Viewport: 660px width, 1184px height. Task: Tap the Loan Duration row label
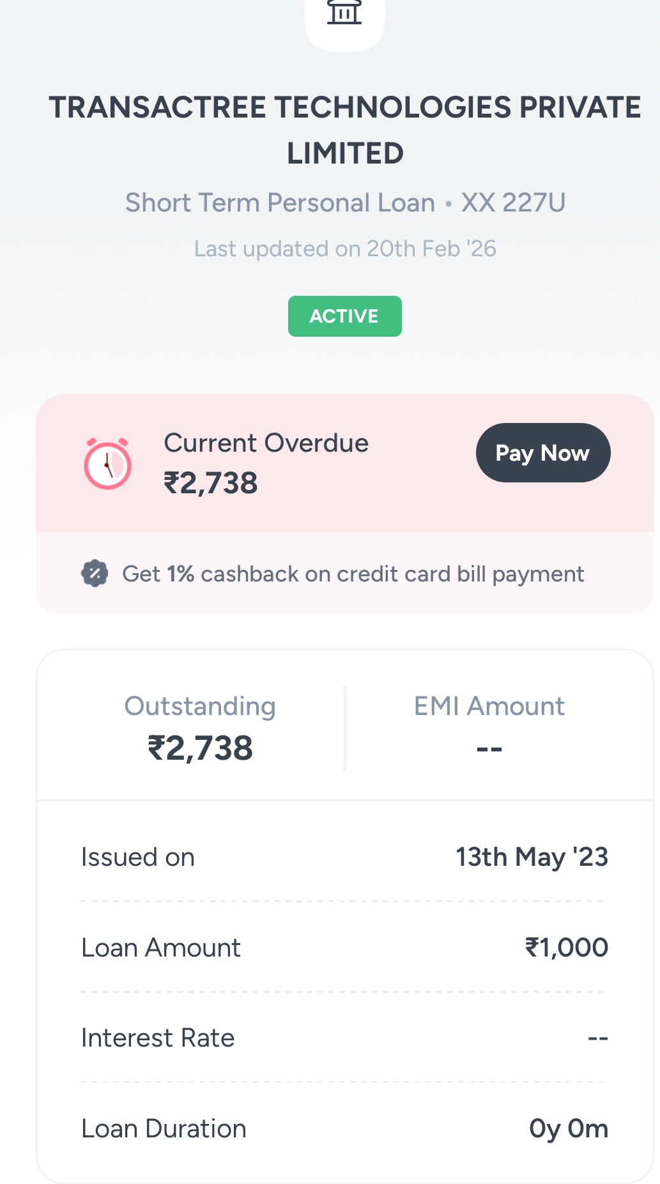coord(164,1128)
